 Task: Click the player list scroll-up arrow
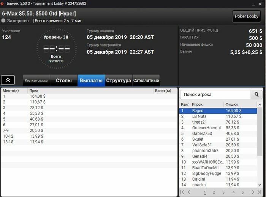[260, 105]
